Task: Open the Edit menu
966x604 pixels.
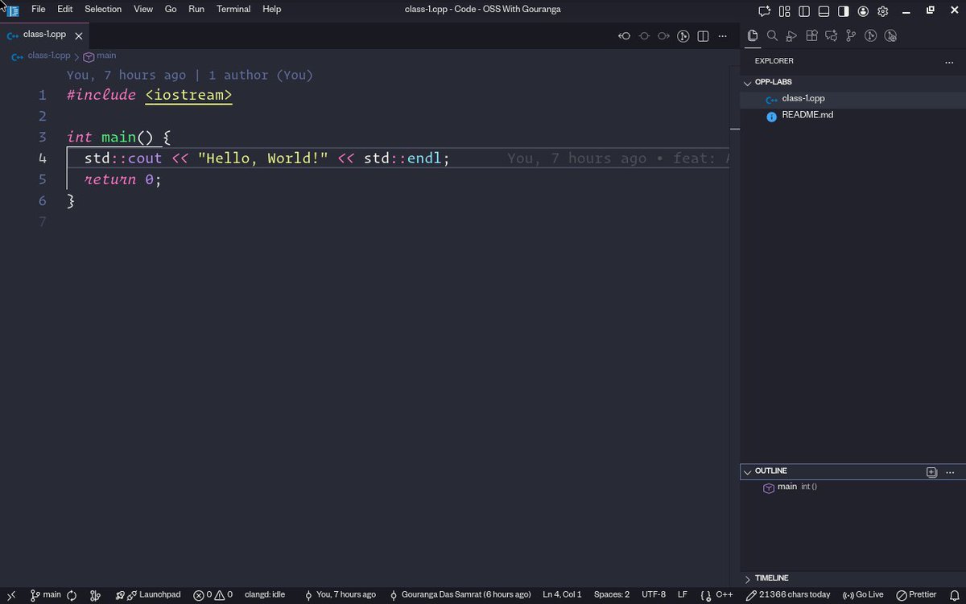Action: coord(65,10)
